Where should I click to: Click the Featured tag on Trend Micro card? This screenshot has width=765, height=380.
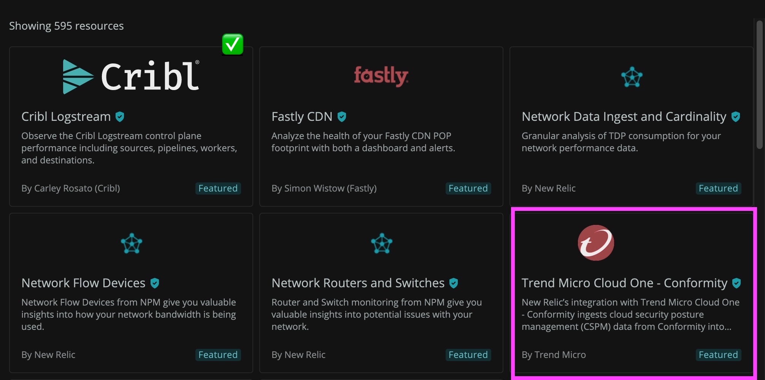[718, 355]
